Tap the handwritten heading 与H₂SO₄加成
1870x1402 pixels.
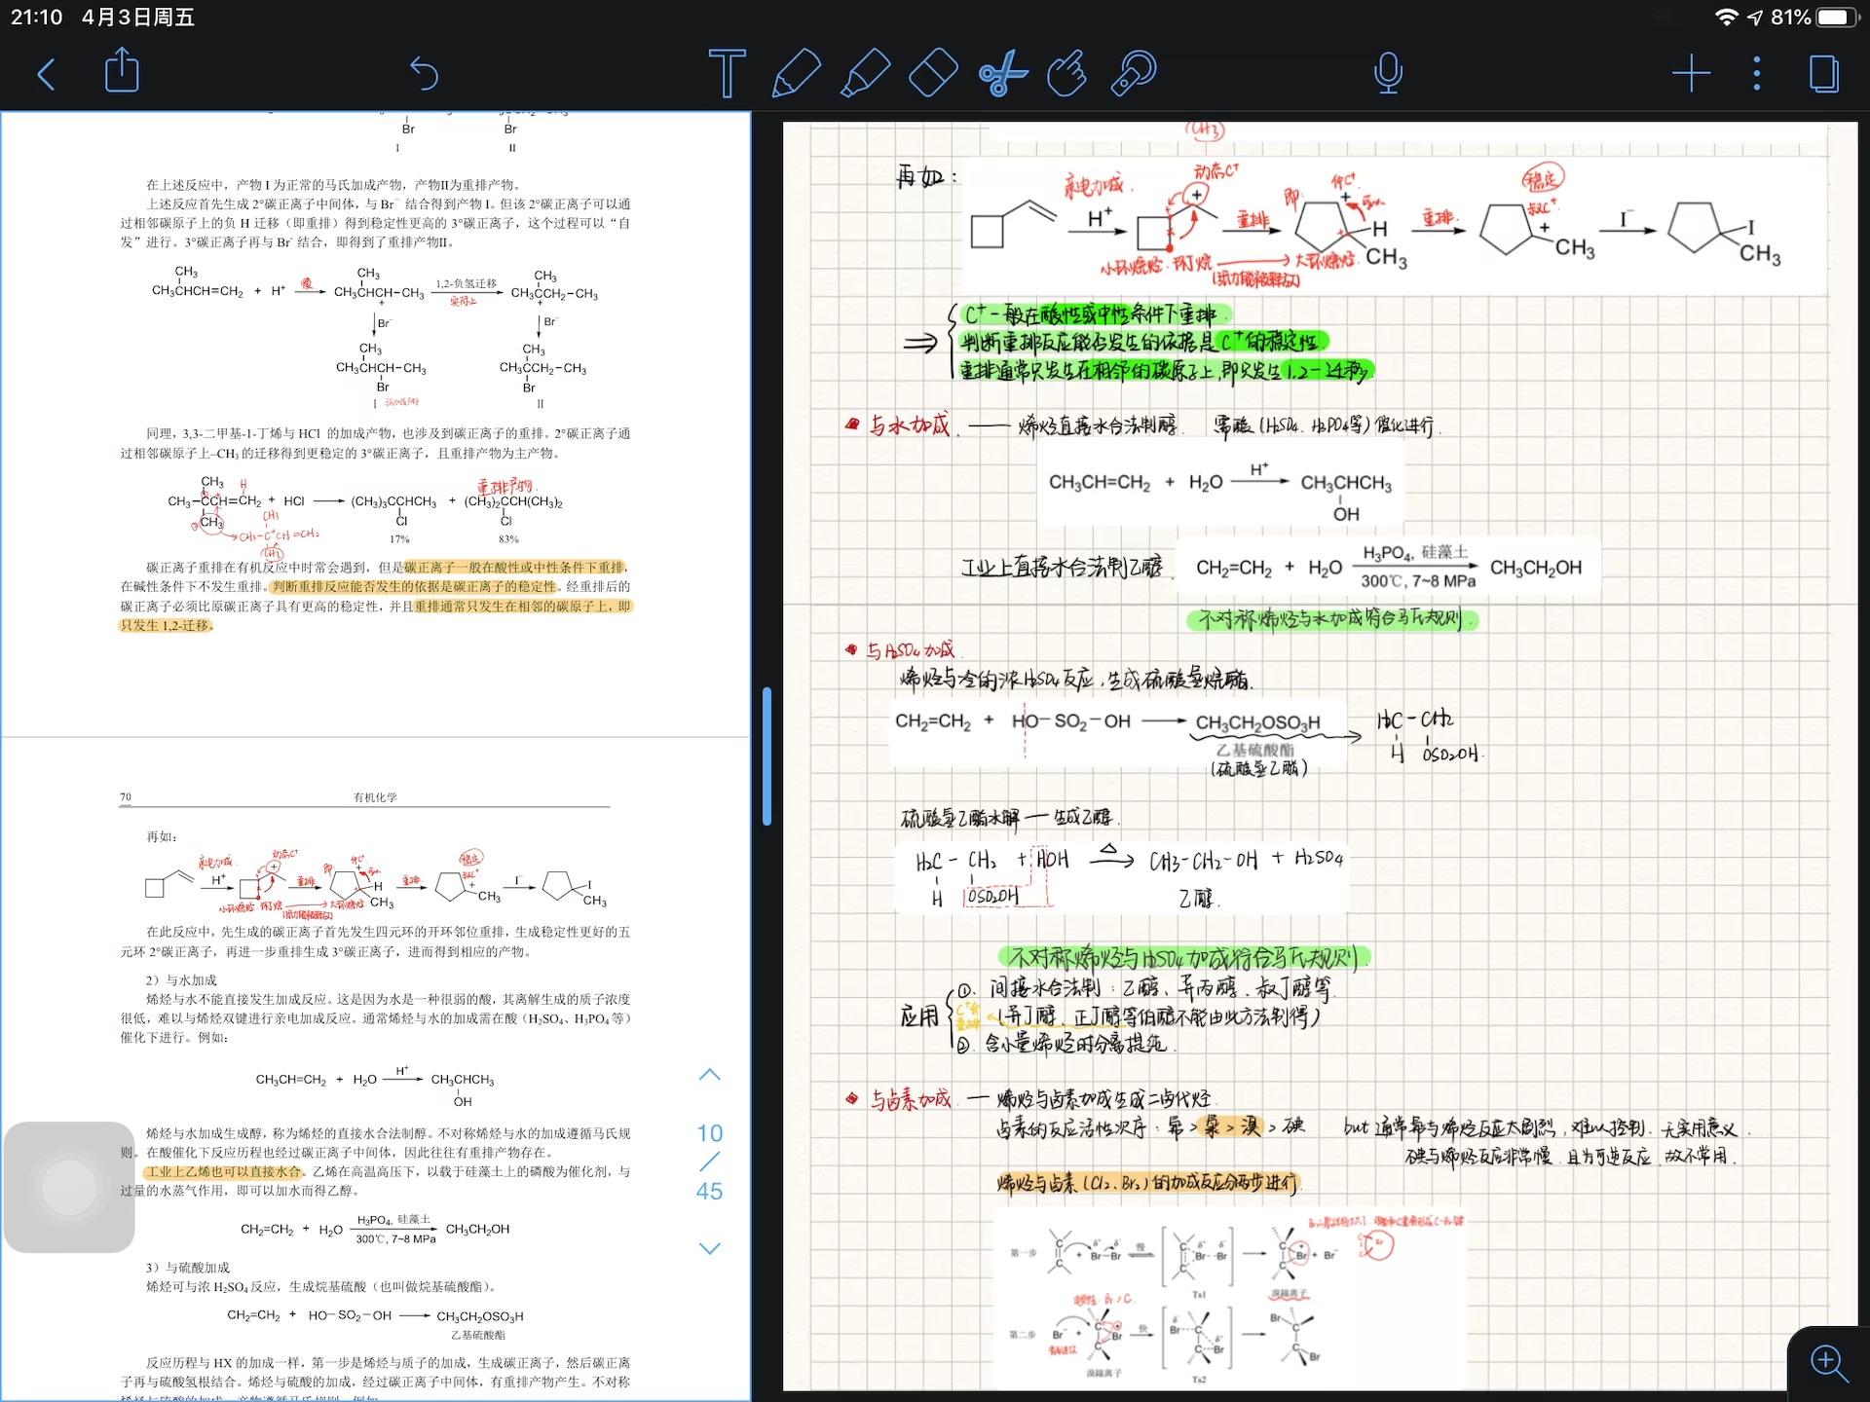(x=910, y=649)
